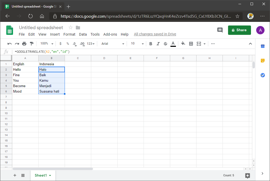
Task: Click the Print icon in toolbar
Action: (24, 44)
